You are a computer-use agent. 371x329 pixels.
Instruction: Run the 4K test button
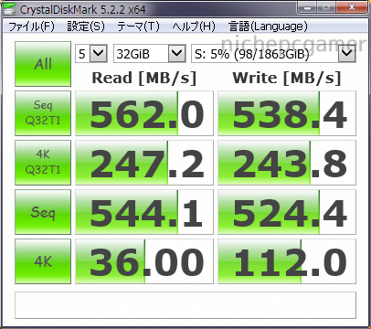click(x=43, y=261)
